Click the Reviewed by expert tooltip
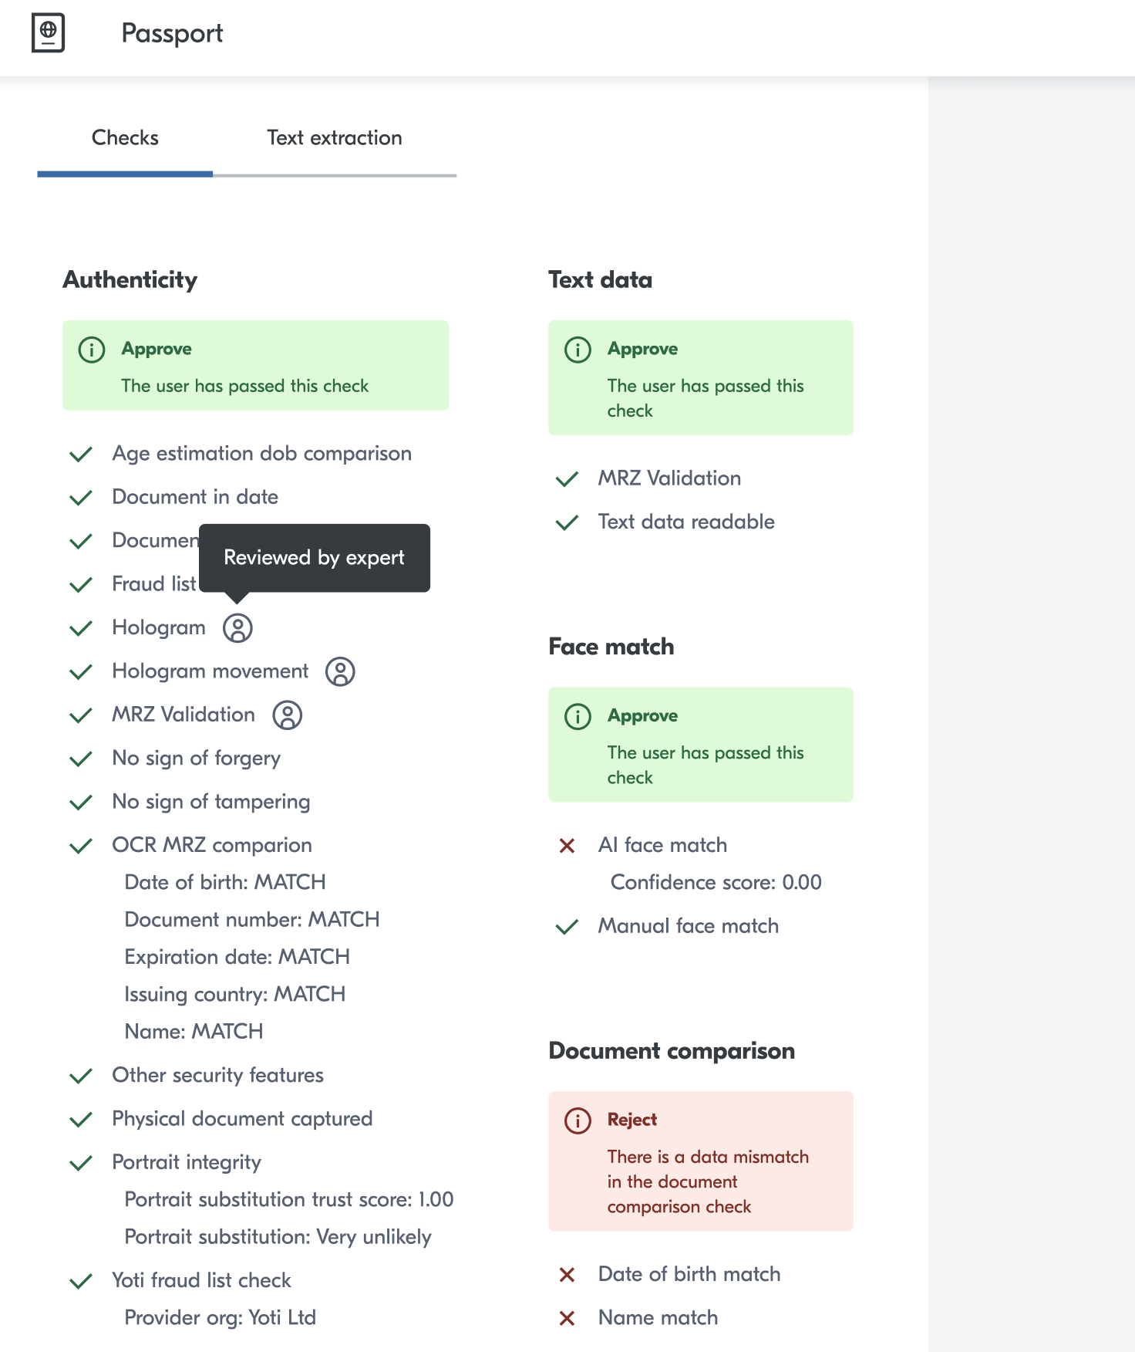This screenshot has height=1352, width=1135. [x=314, y=558]
